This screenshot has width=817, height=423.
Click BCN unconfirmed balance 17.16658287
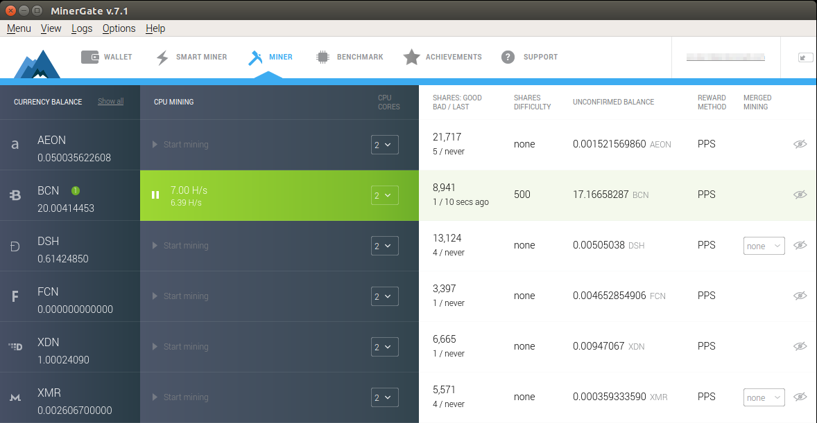pos(601,195)
